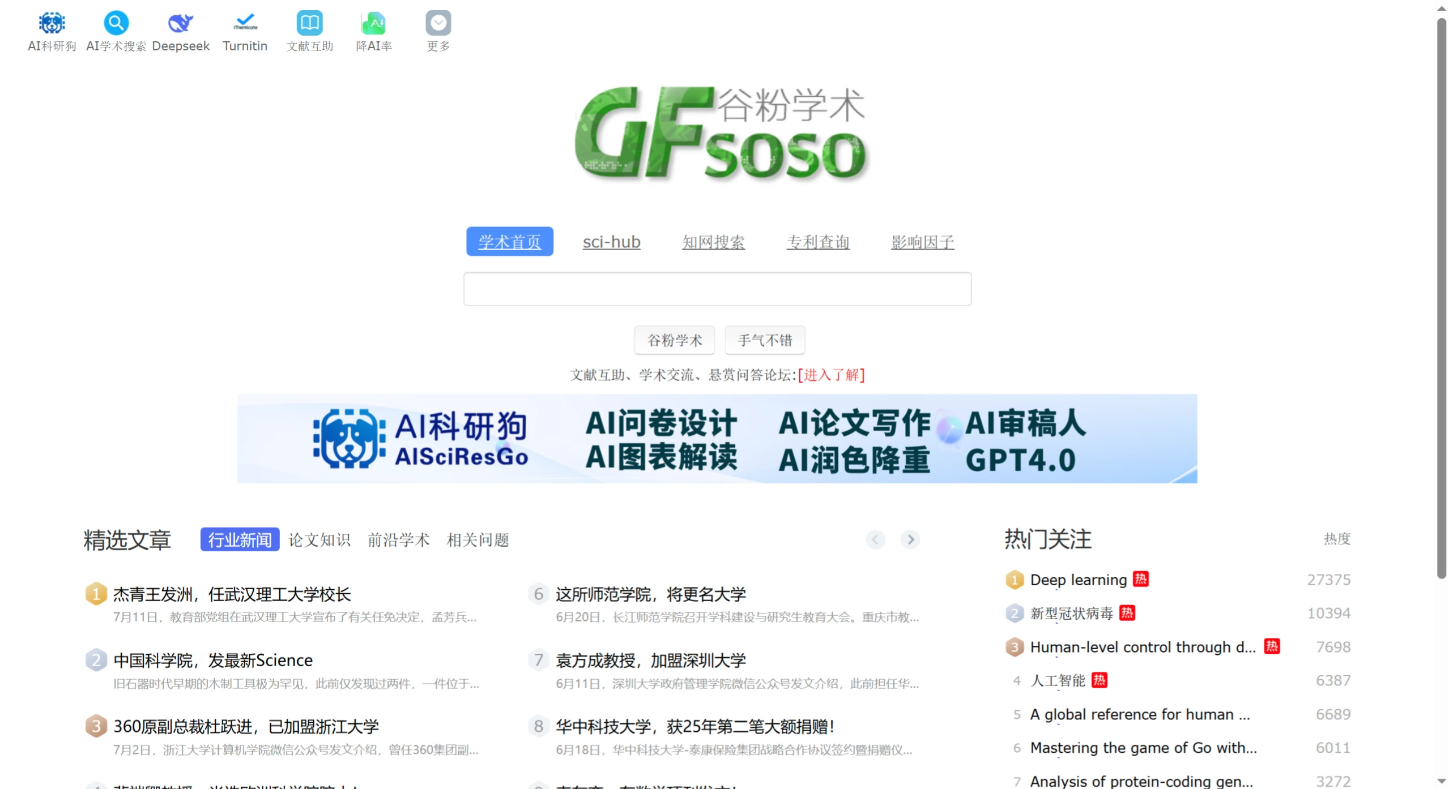Click the 热 badge beside Deep learning
Image resolution: width=1449 pixels, height=789 pixels.
1140,579
